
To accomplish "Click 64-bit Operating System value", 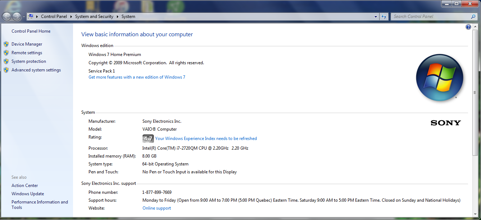I will (x=165, y=164).
